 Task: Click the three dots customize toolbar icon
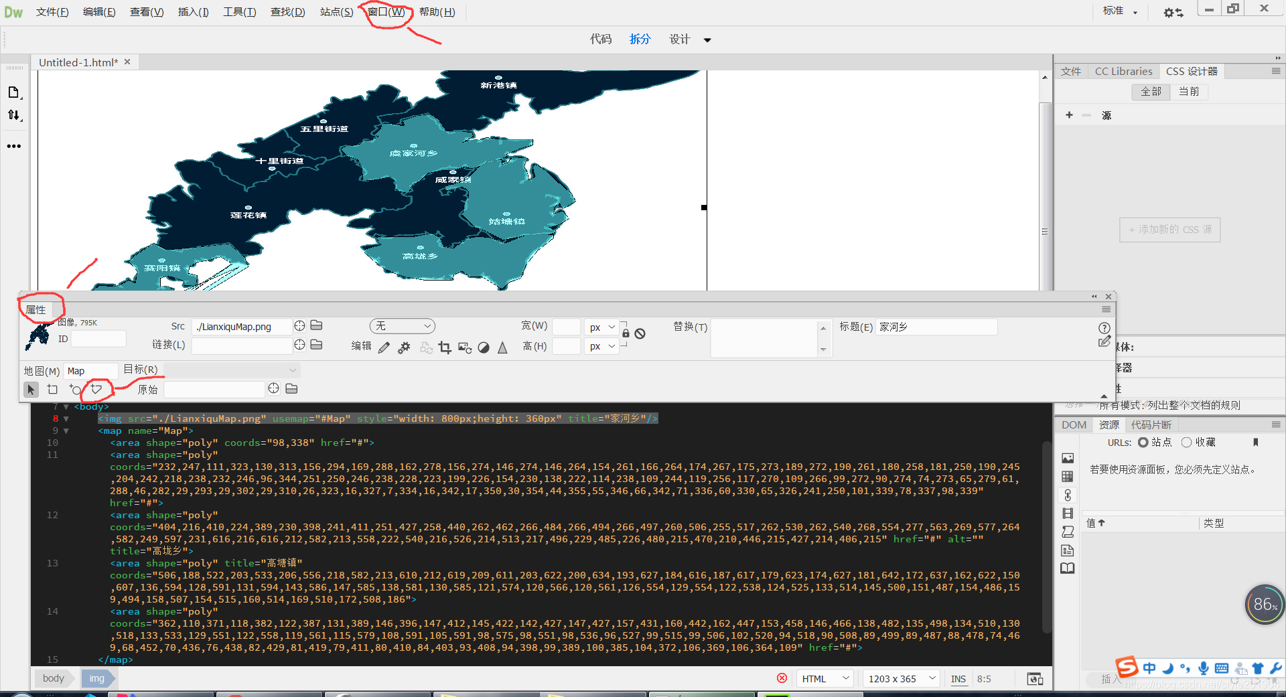pos(14,146)
